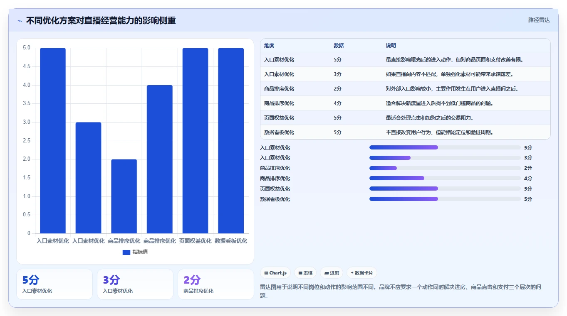Select the 进度 chip

(x=332, y=273)
